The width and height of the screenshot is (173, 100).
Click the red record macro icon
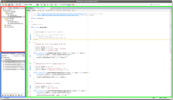(x=68, y=10)
